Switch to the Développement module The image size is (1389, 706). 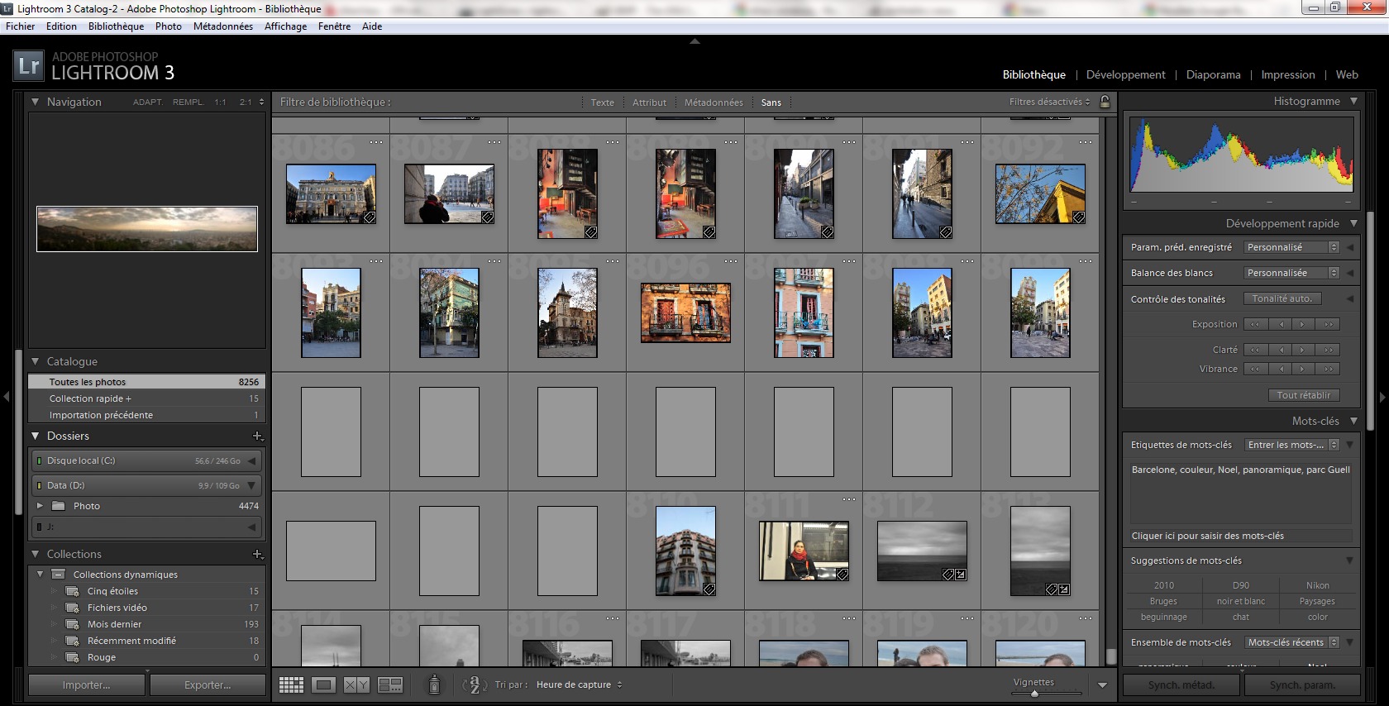pyautogui.click(x=1125, y=74)
